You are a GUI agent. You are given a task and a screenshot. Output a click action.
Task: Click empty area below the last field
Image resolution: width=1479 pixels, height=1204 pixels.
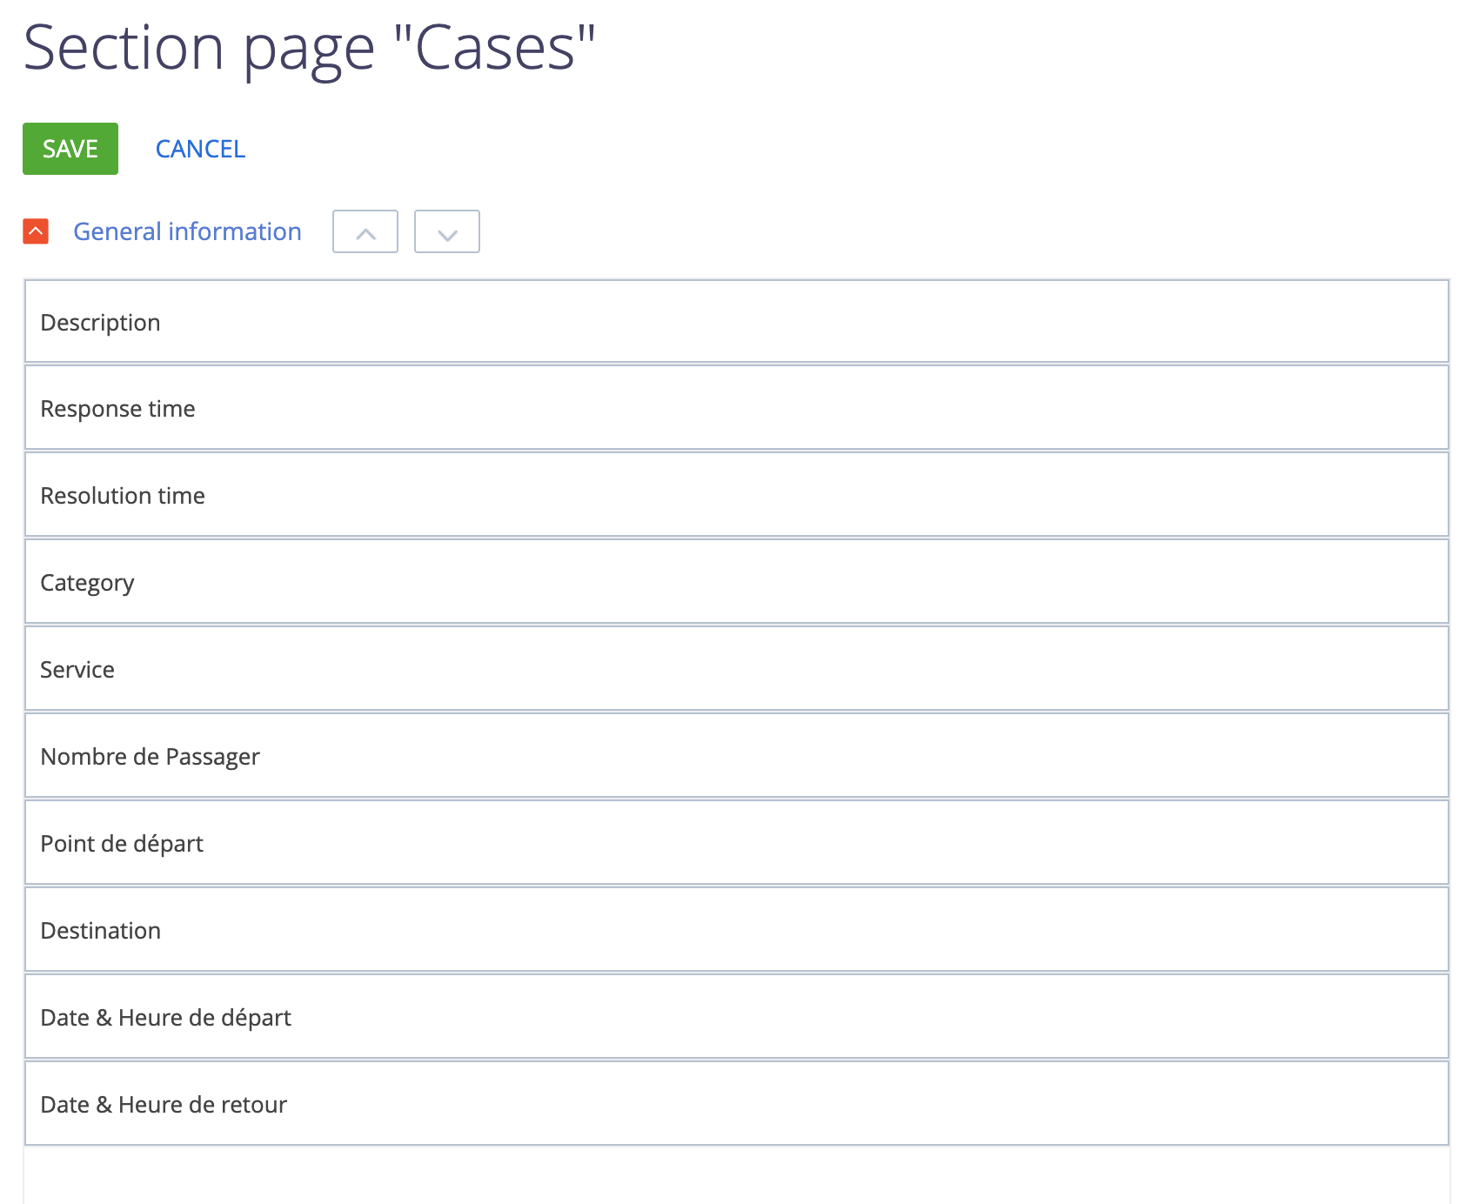(737, 1176)
